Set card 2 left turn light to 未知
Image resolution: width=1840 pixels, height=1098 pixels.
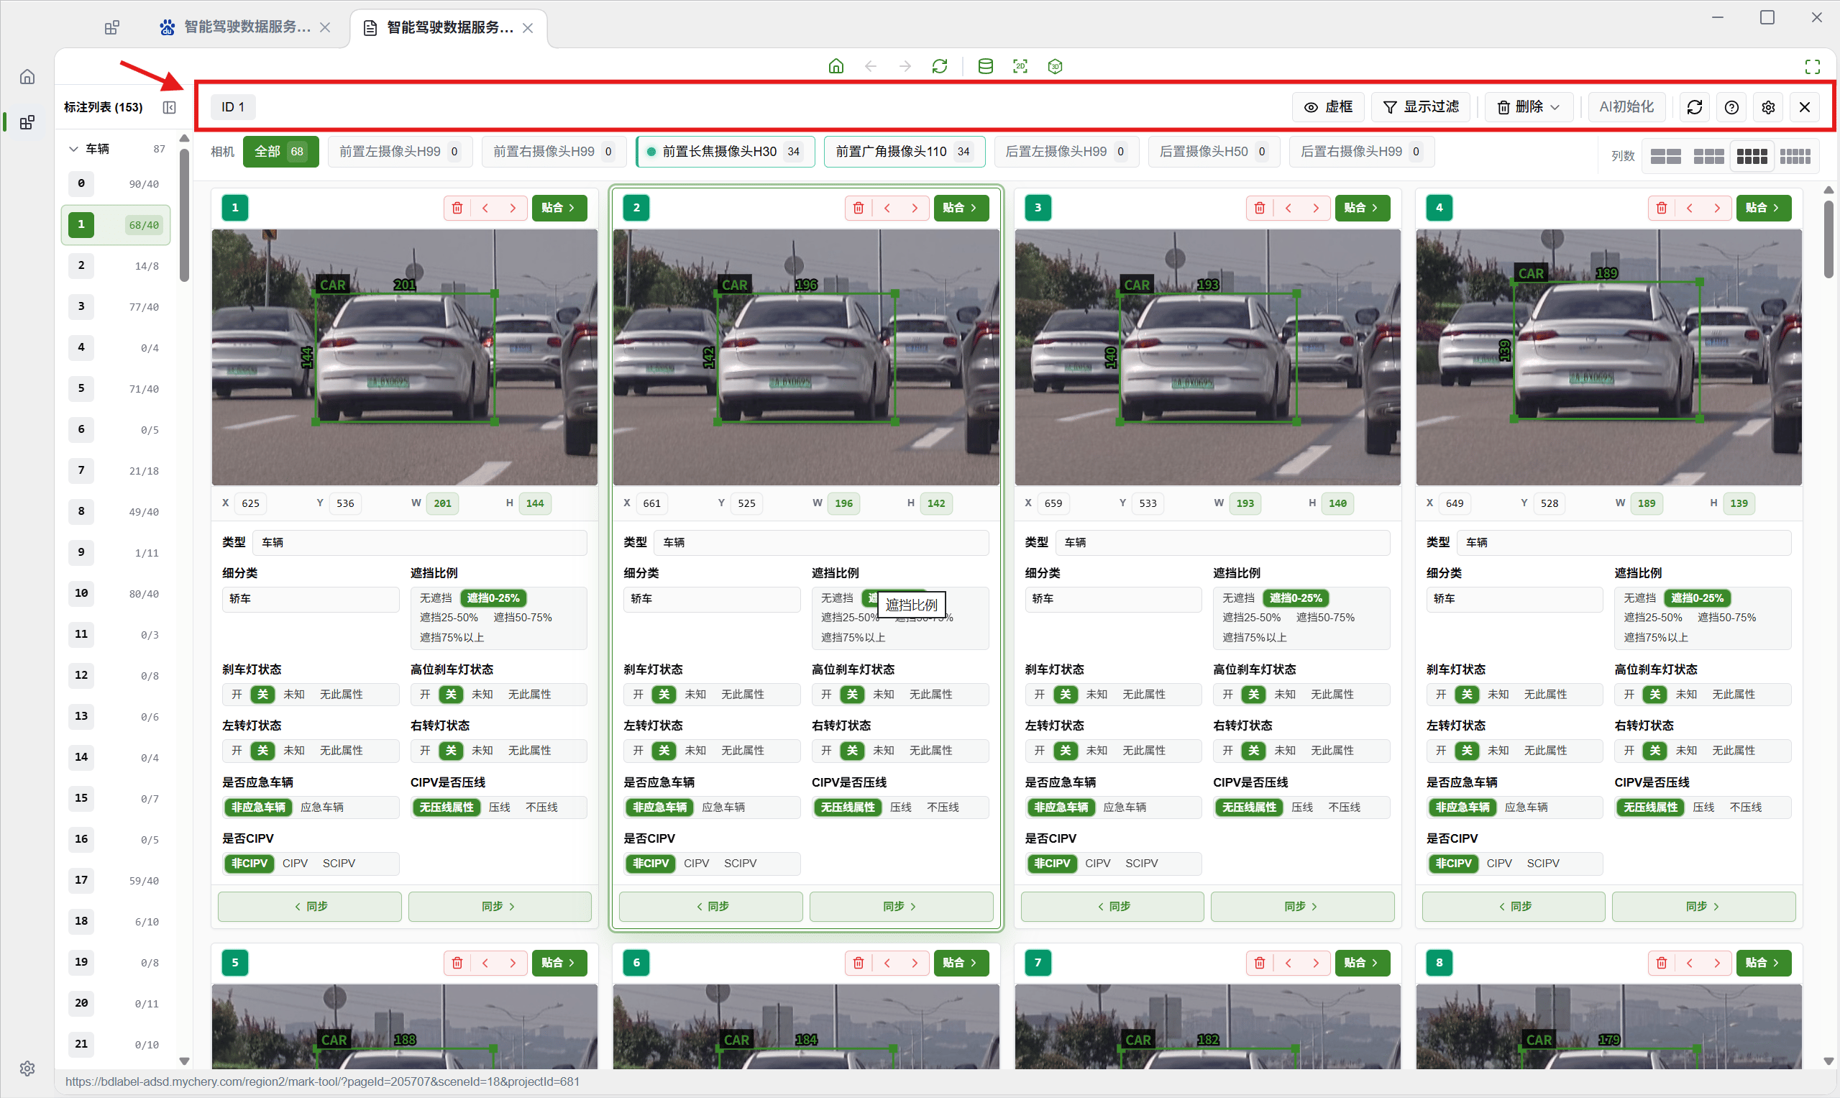695,750
